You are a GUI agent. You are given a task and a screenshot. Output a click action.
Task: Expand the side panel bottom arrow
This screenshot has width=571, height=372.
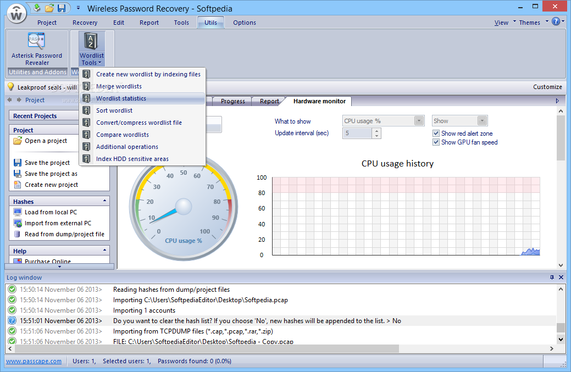point(60,267)
